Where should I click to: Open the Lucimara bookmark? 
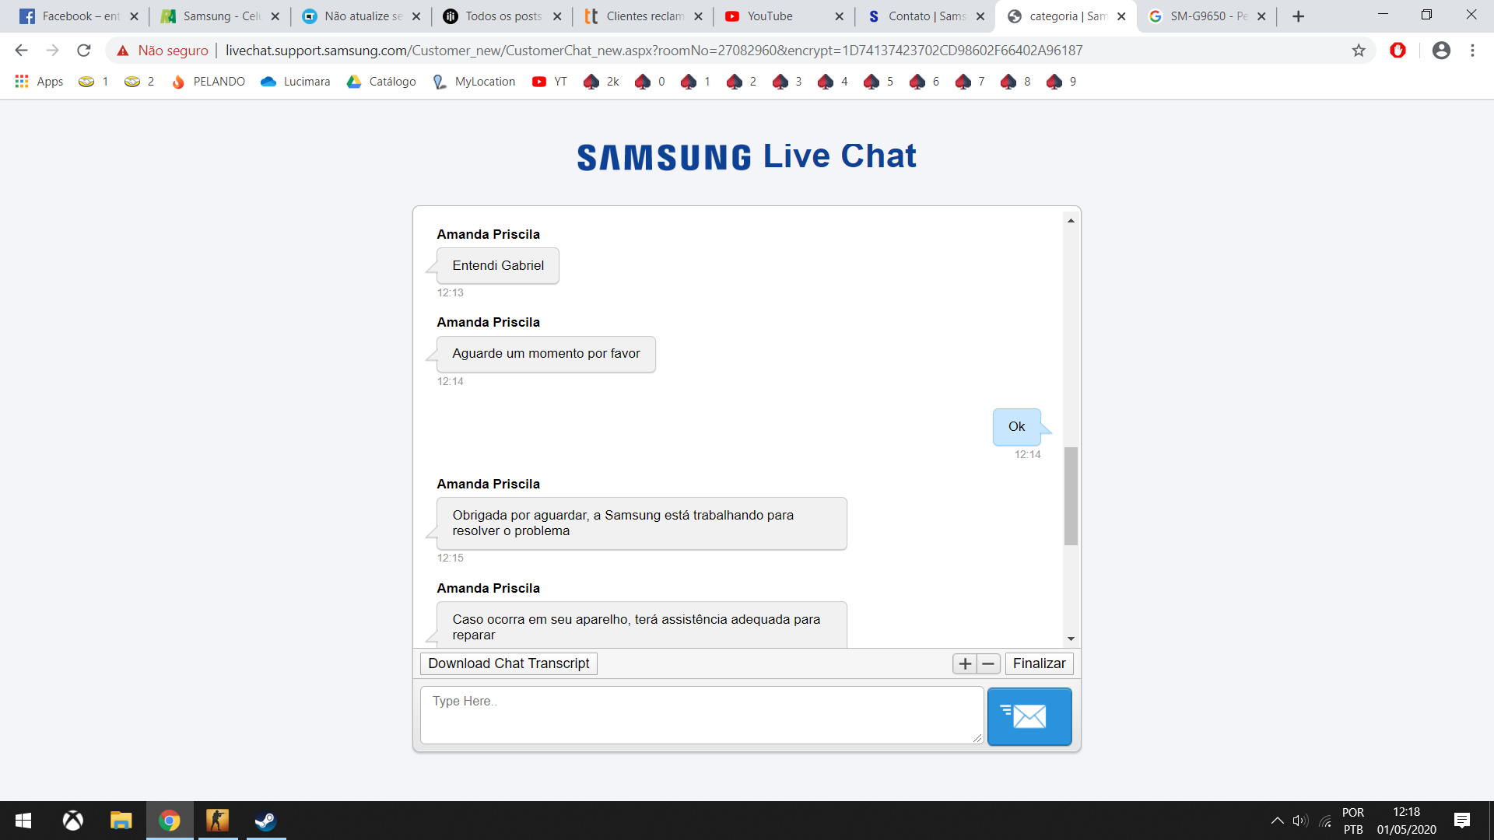point(295,82)
